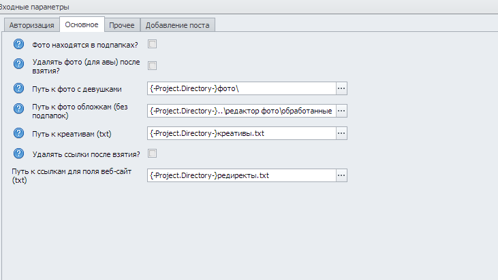Open the 'Прочее' tab
Screen dimensions: 498x280
click(121, 26)
